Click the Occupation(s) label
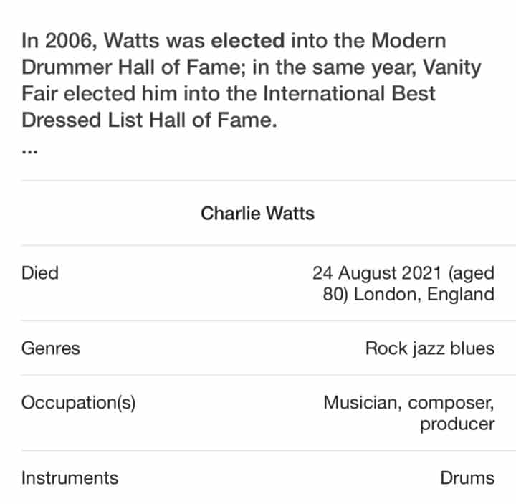The height and width of the screenshot is (504, 516). coord(79,403)
